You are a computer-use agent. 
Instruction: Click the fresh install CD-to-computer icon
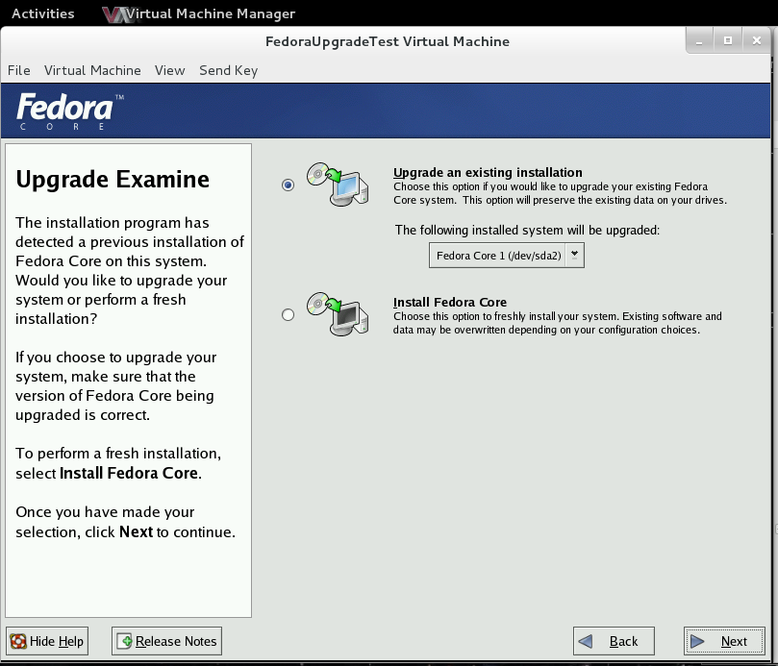(x=338, y=314)
